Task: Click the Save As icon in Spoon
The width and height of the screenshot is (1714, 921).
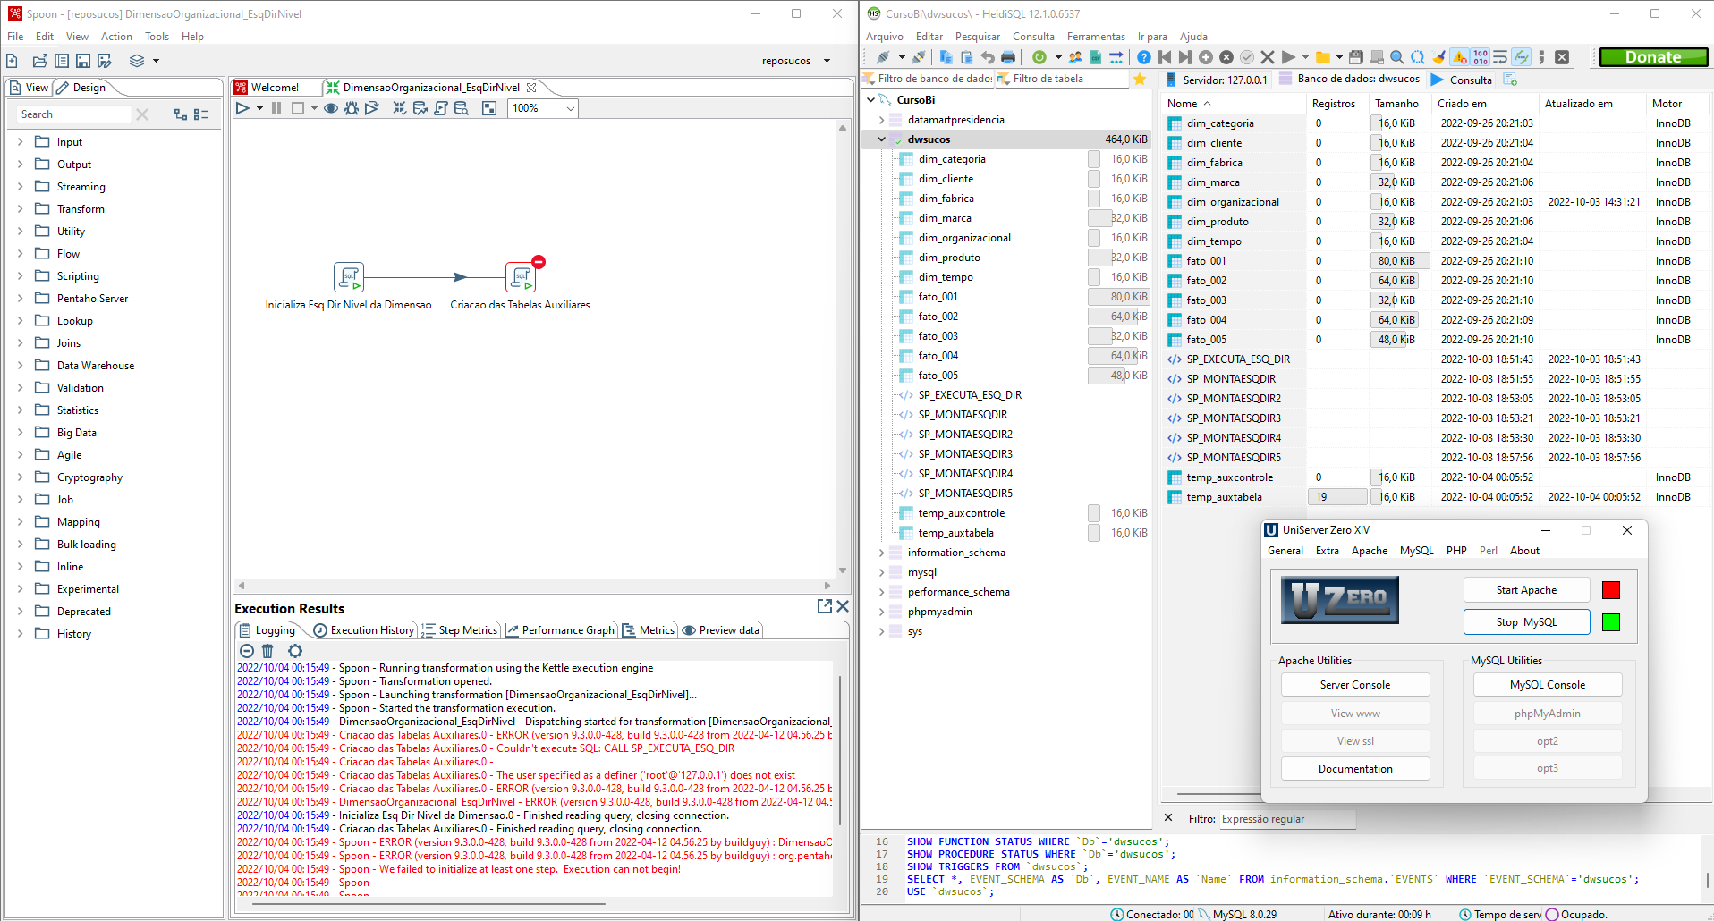Action: point(105,61)
